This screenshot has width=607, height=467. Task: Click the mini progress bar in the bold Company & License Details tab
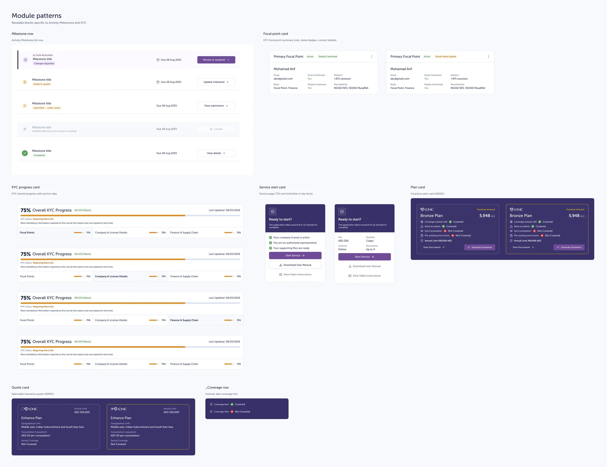click(x=154, y=276)
